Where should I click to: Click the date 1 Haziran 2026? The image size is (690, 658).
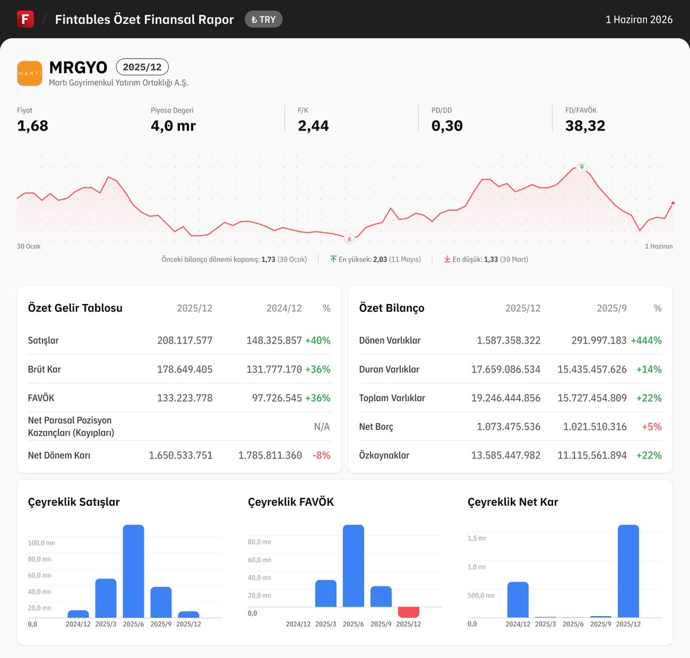coord(639,20)
